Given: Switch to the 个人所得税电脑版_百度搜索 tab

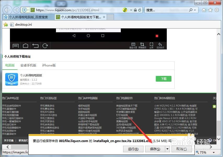Looking at the screenshot, I should pos(28,17).
